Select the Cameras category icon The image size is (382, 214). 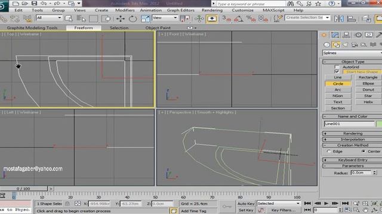coord(355,45)
